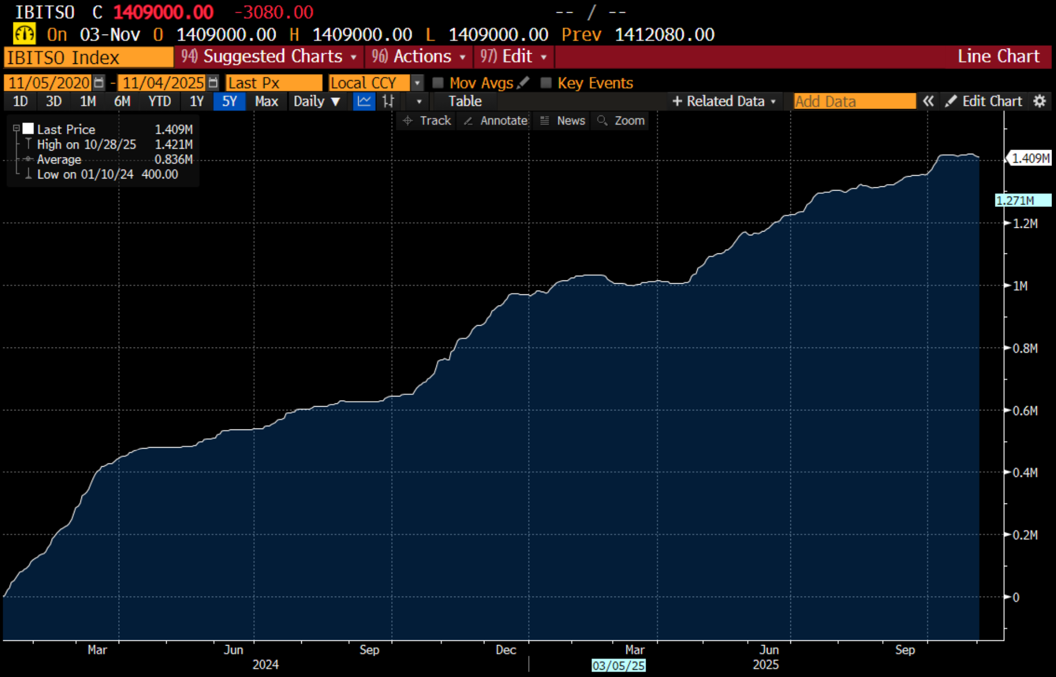The width and height of the screenshot is (1056, 677).
Task: Click the pencil icon beside Mov Avgs
Action: pyautogui.click(x=524, y=82)
